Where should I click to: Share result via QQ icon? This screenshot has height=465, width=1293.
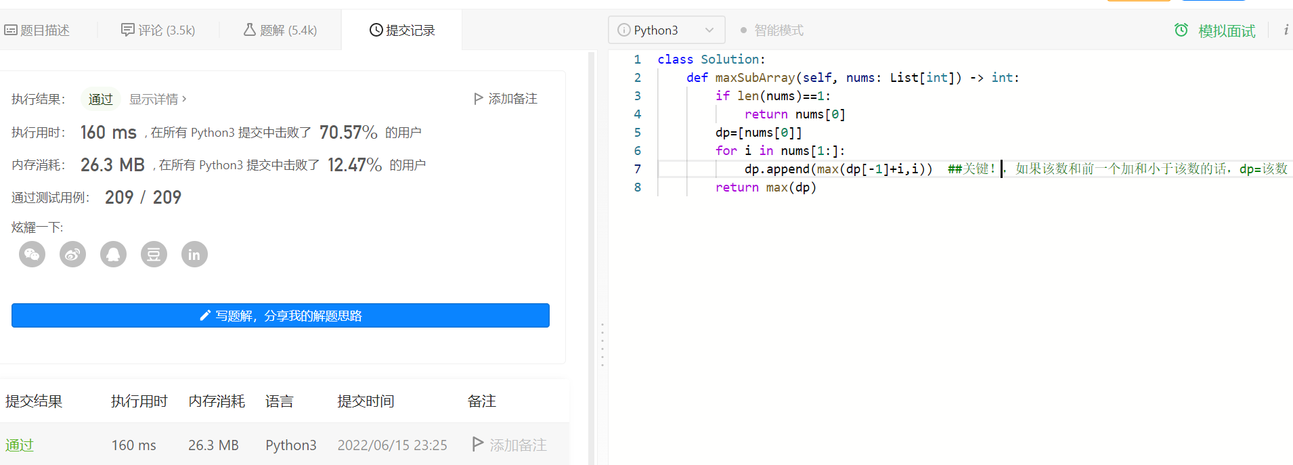click(113, 254)
